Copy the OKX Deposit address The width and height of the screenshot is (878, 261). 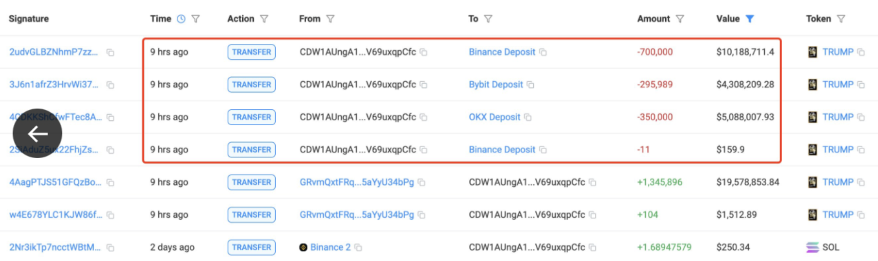528,117
